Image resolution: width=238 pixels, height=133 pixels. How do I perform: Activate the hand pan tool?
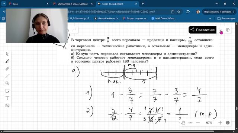pos(183,123)
